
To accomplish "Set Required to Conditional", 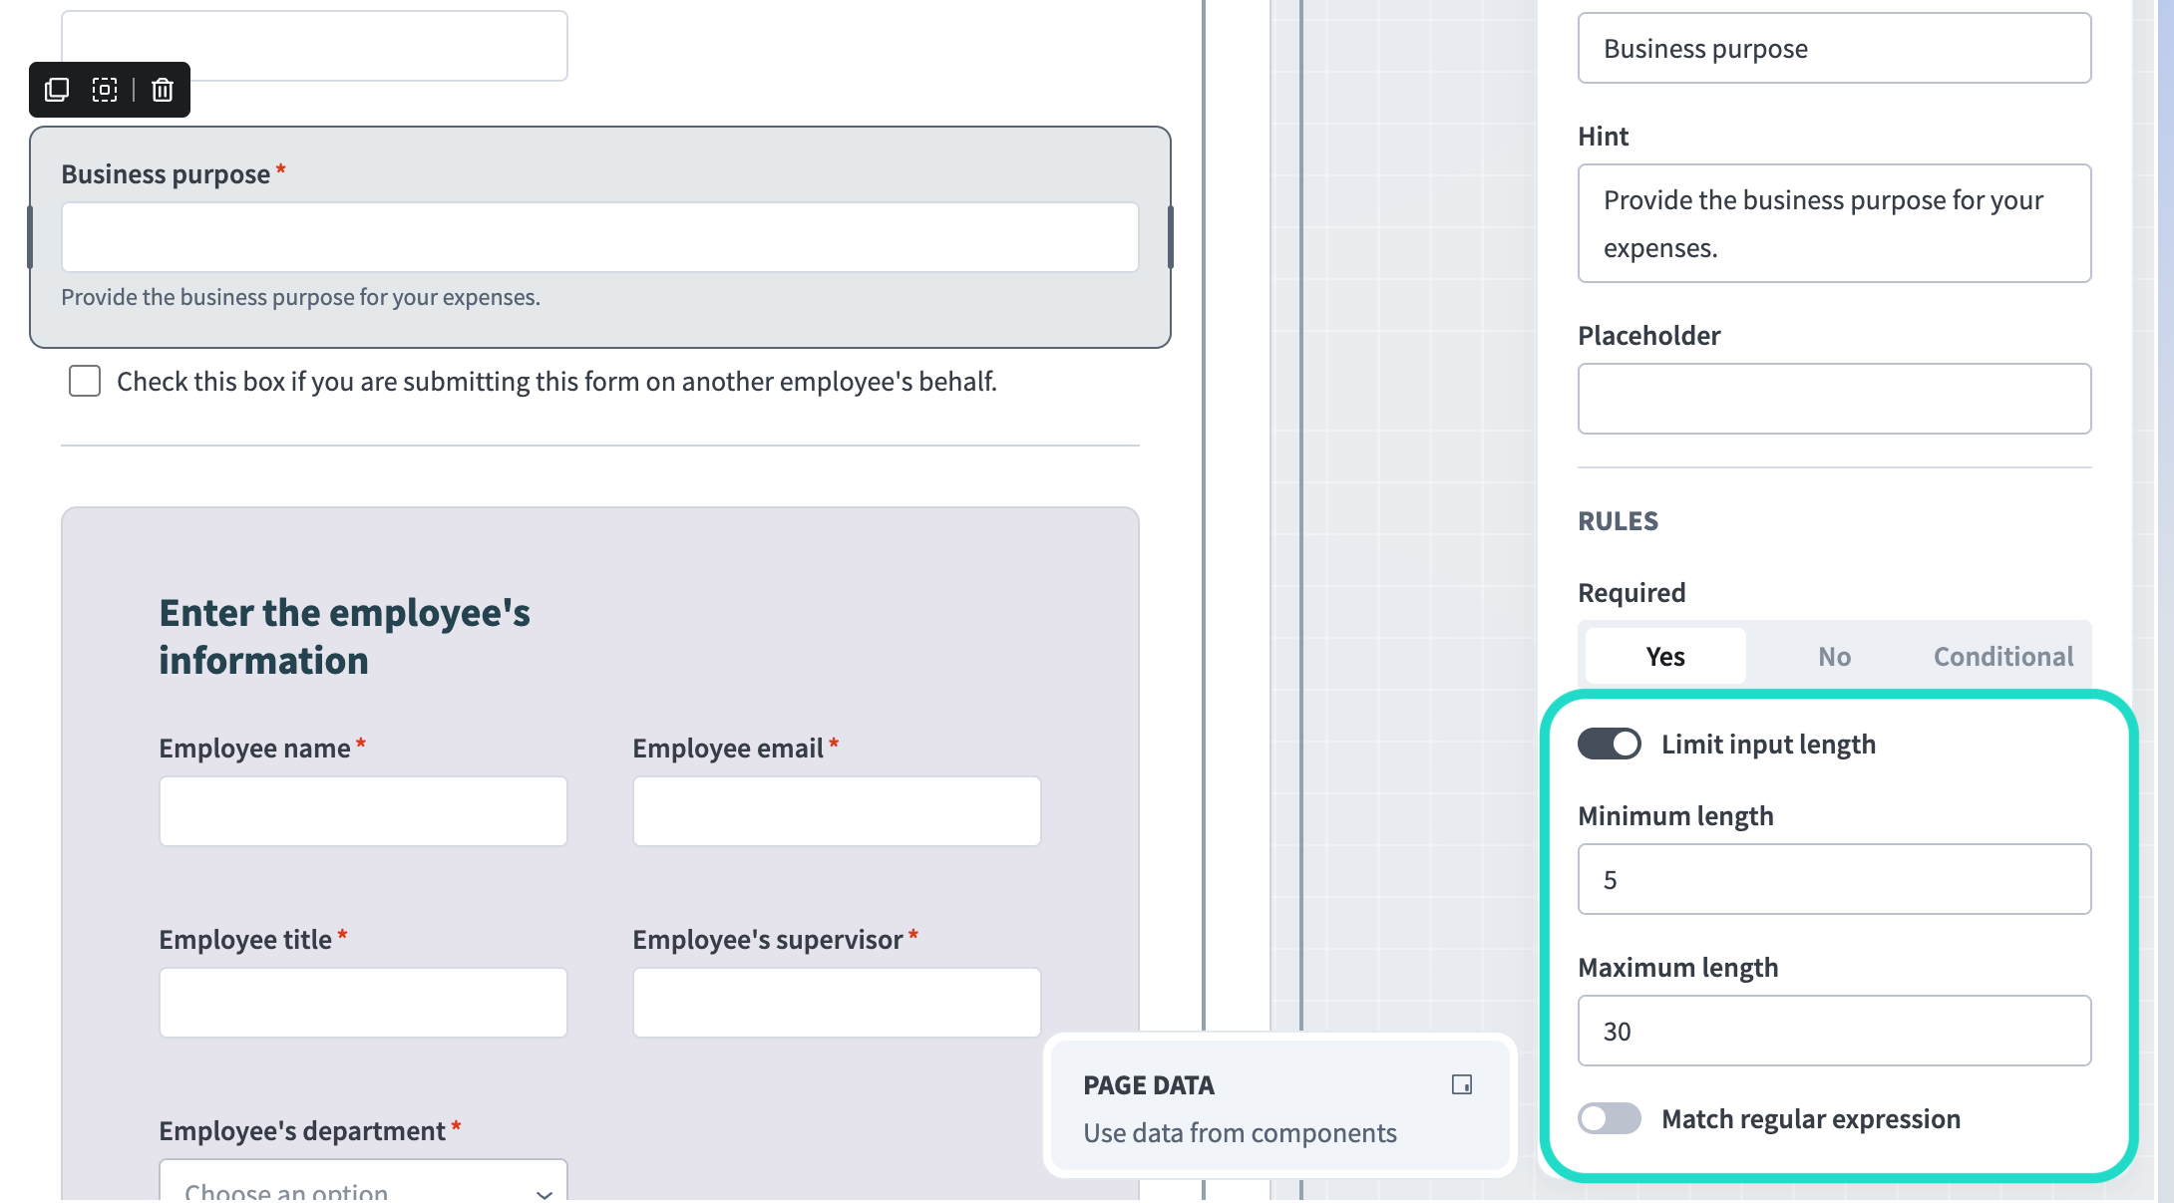I will click(x=2003, y=656).
